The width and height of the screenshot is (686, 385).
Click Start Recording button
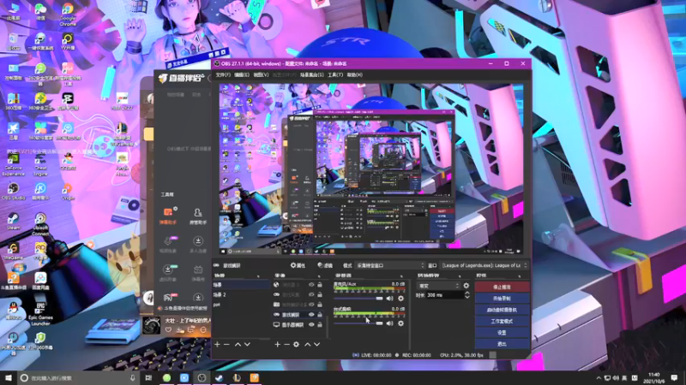(502, 299)
